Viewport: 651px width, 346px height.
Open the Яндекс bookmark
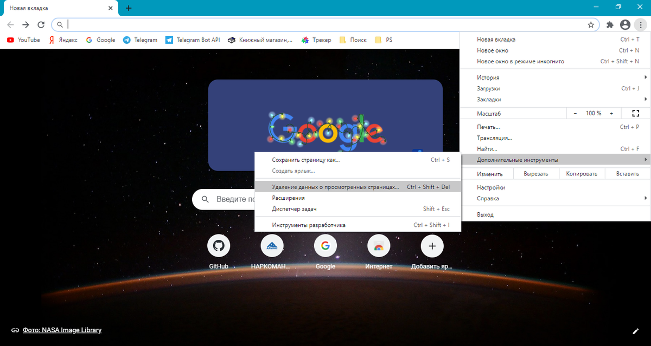(x=63, y=40)
